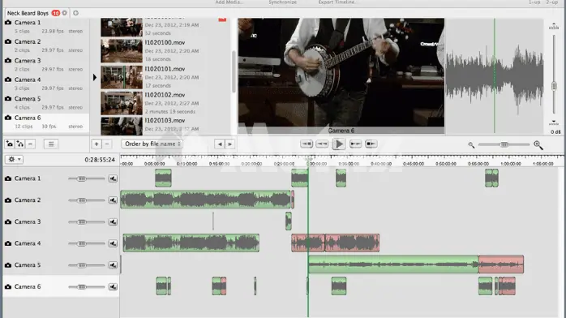Select Camera 3 in the camera list
Image resolution: width=566 pixels, height=318 pixels.
coord(46,65)
